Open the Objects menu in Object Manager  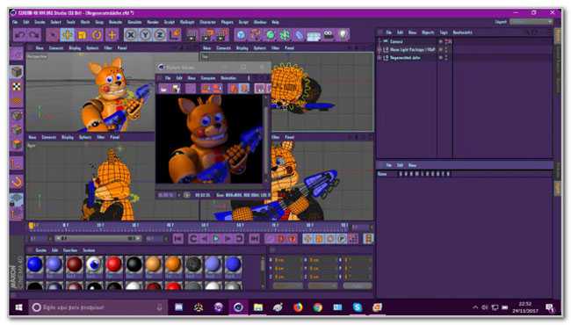click(428, 32)
